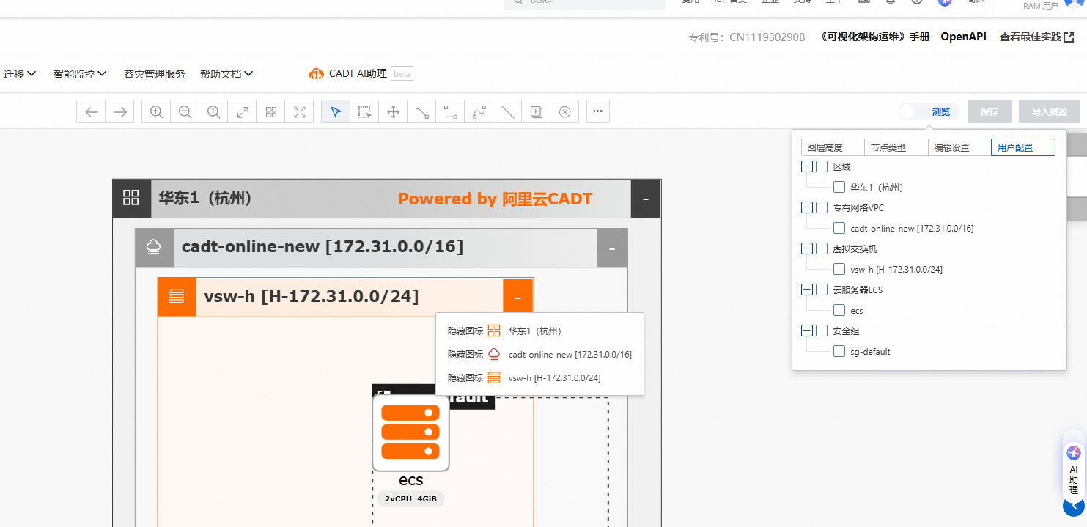1087x527 pixels.
Task: Click the CADT AI assistant robot icon
Action: (x=316, y=73)
